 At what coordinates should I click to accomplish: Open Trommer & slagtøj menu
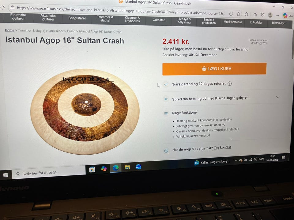[105, 19]
